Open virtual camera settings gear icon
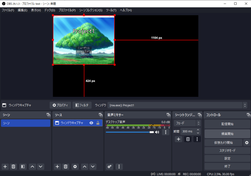This screenshot has height=176, width=251. [x=247, y=143]
